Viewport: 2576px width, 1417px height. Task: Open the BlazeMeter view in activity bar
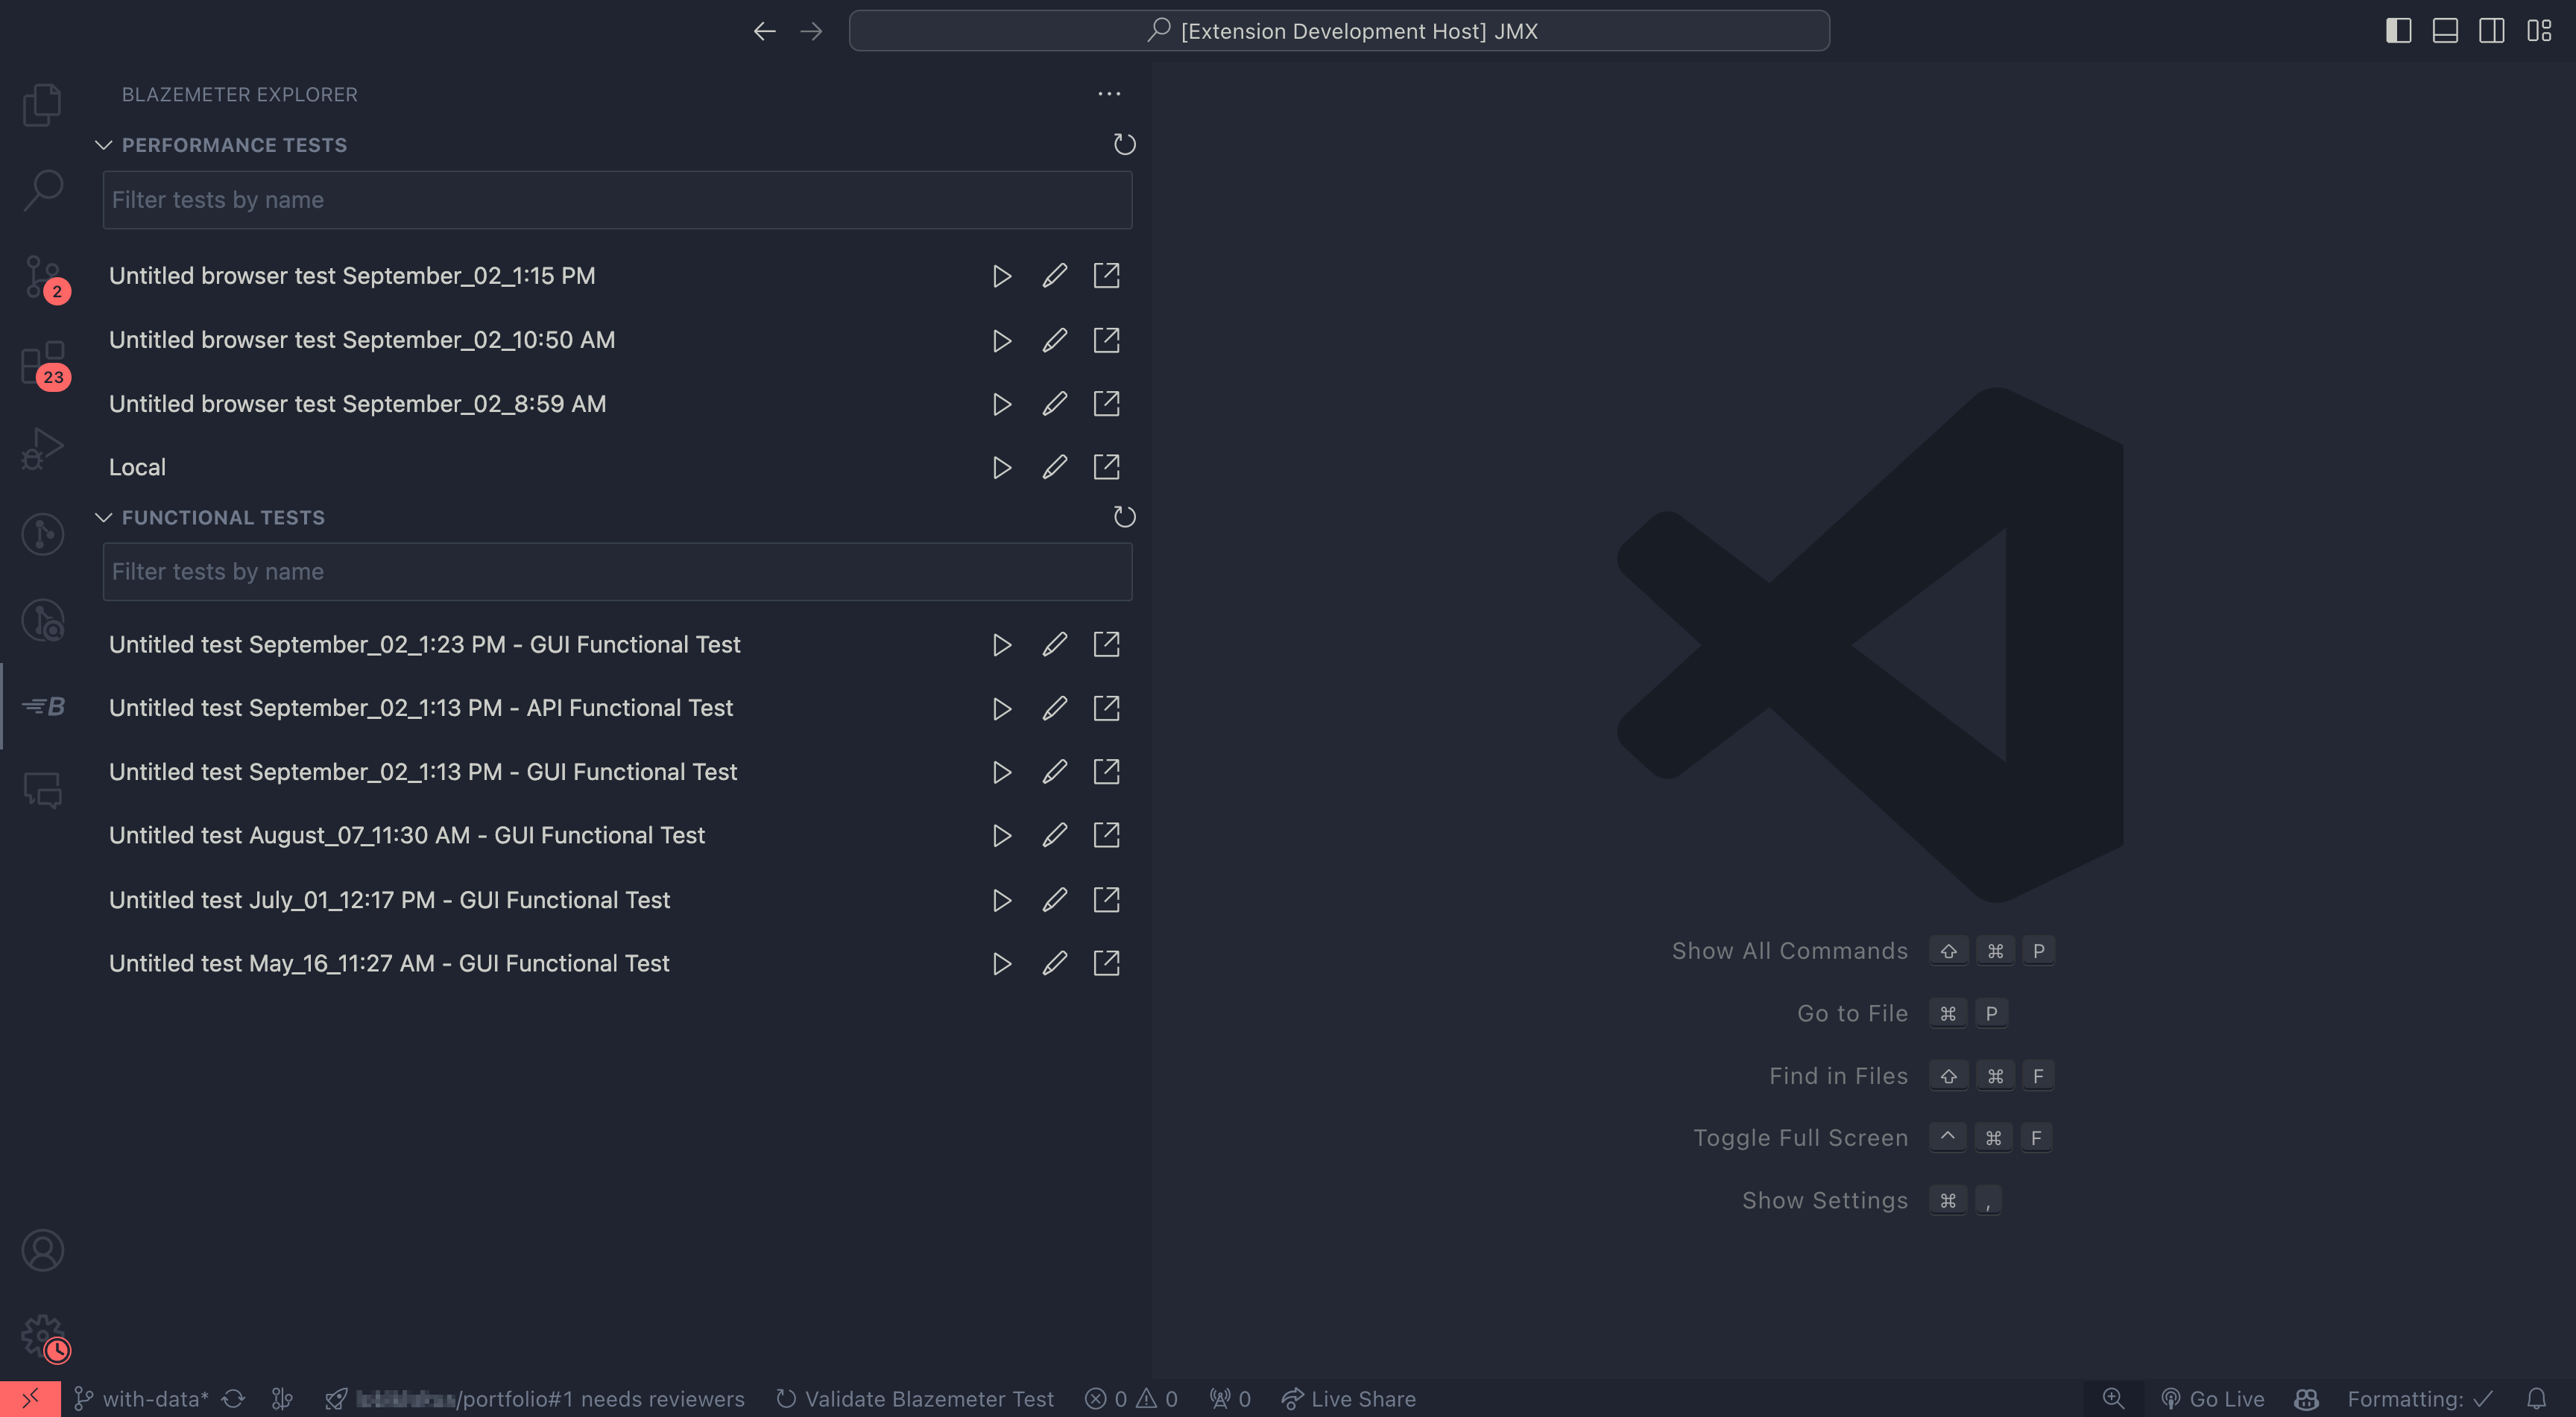[44, 706]
